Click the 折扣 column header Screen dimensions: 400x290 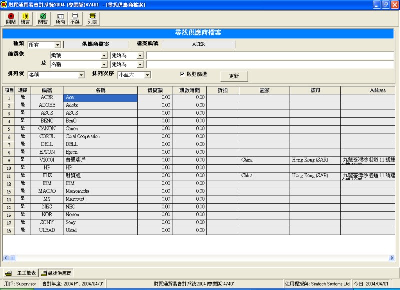coord(223,90)
